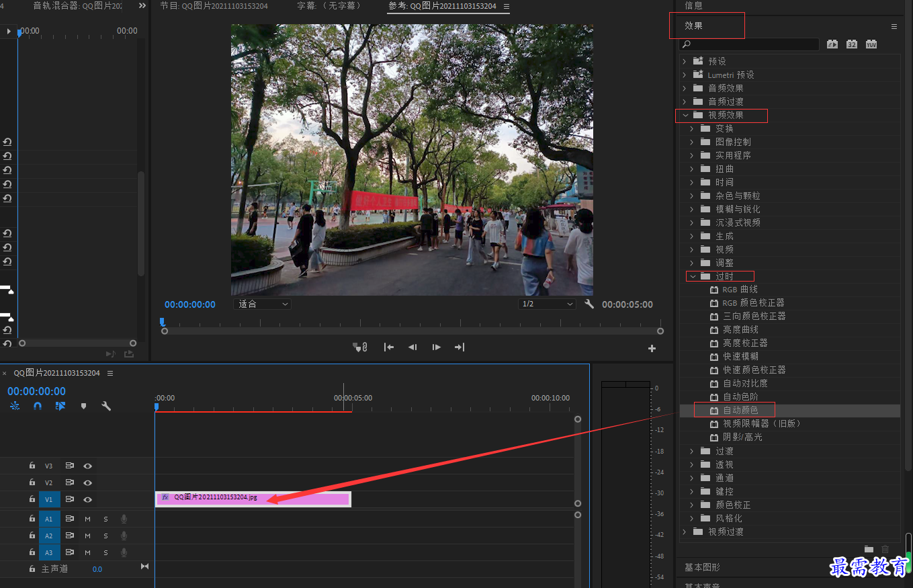Step forward one frame in monitor
The height and width of the screenshot is (588, 913).
pyautogui.click(x=437, y=347)
